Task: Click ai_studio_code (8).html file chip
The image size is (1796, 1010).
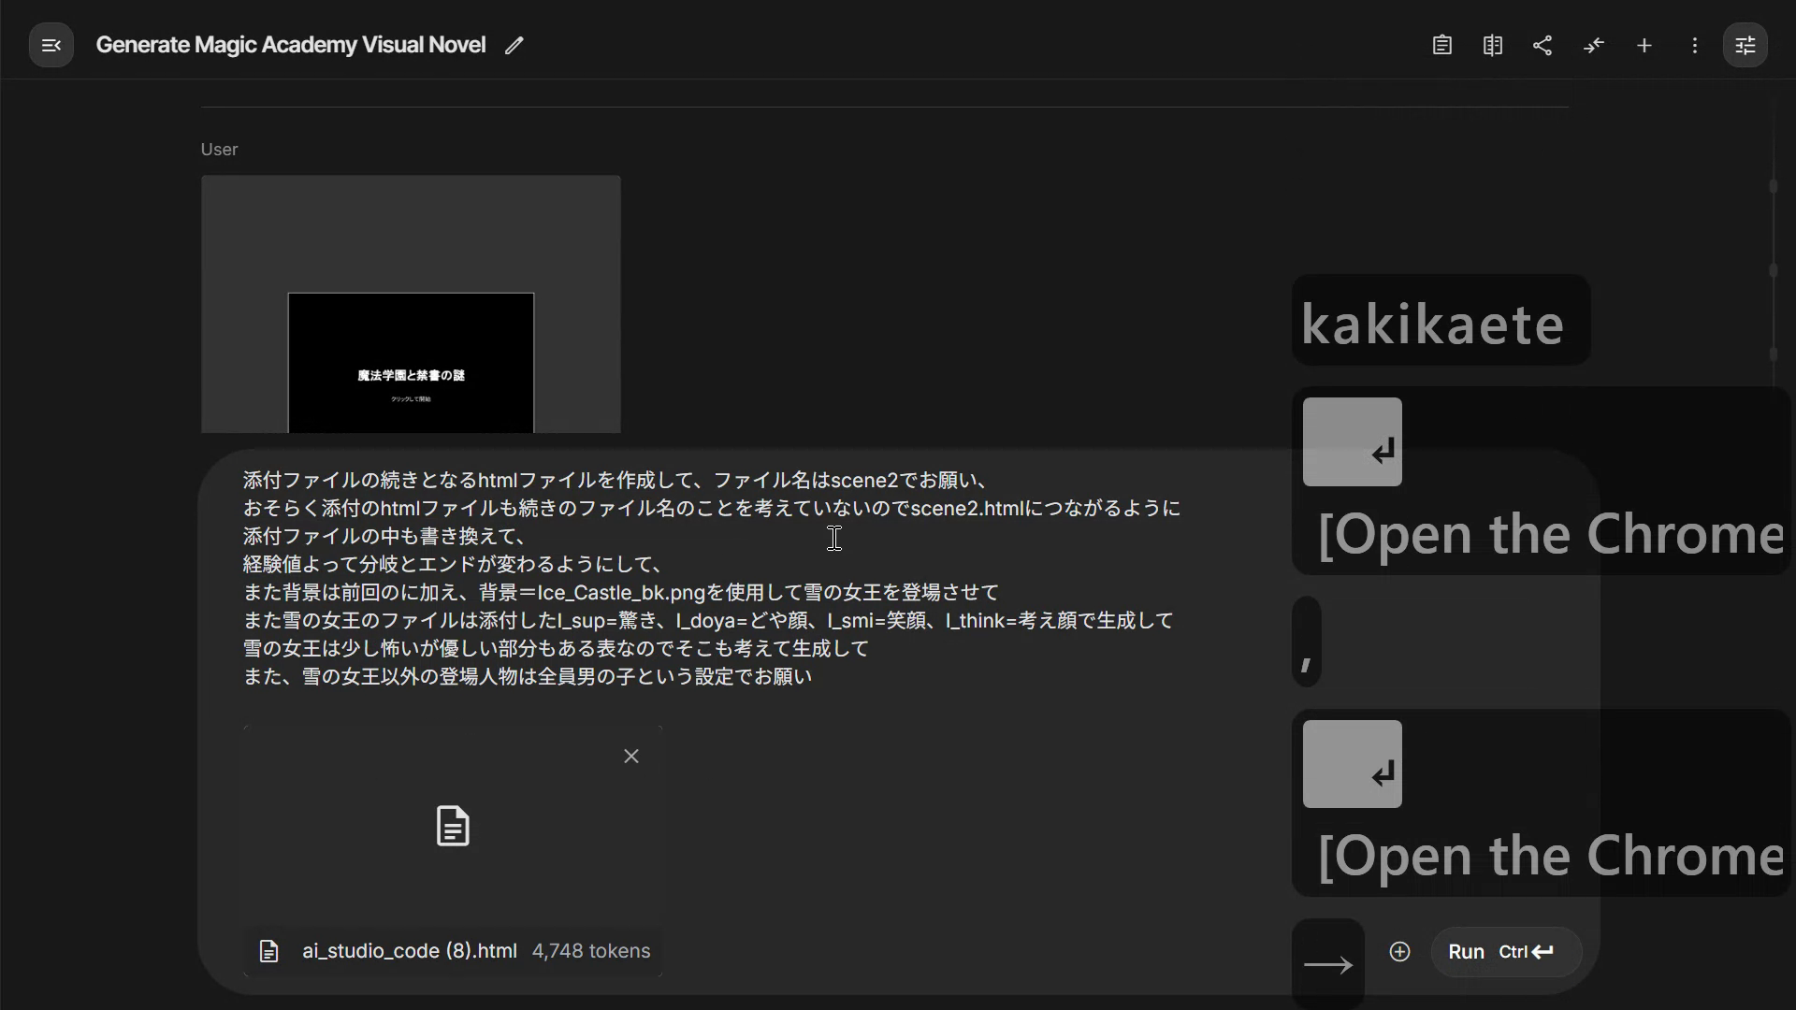Action: [x=409, y=951]
